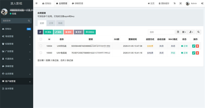Screen dimensions: 205x108
Task: Delete row 10000 with red trash icon
Action: (197, 53)
